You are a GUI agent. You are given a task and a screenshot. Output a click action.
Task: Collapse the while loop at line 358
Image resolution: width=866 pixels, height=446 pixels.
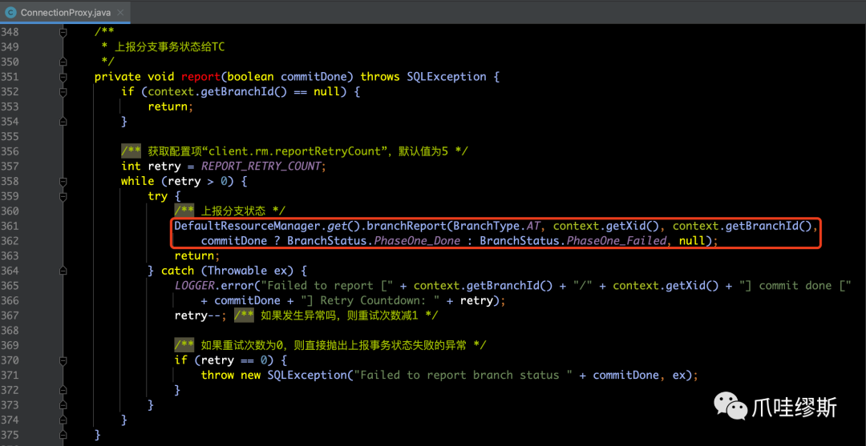click(x=63, y=182)
